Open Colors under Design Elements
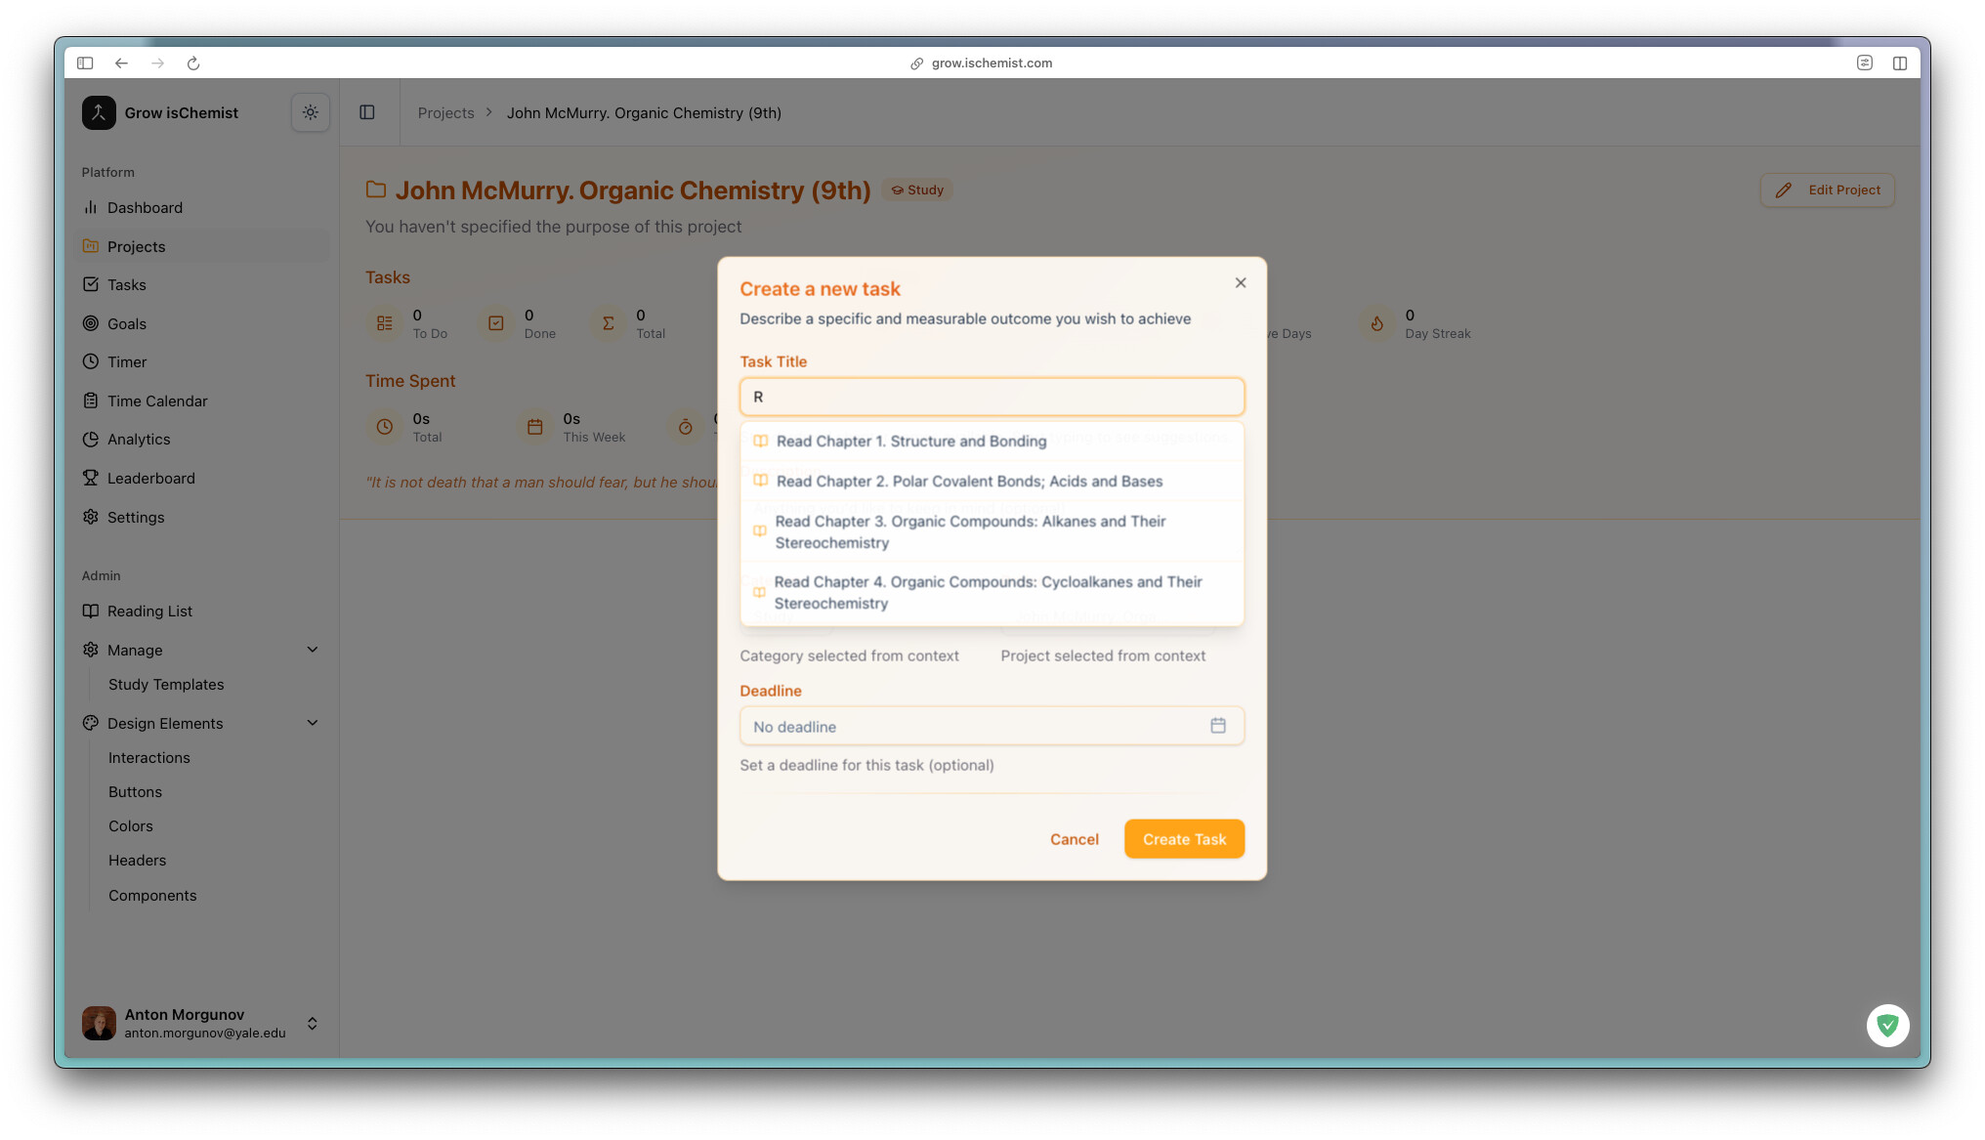1985x1140 pixels. coord(130,825)
